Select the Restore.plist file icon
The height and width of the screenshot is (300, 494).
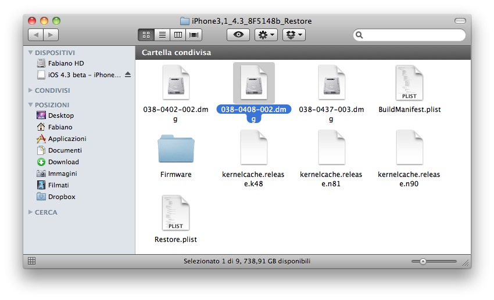176,214
